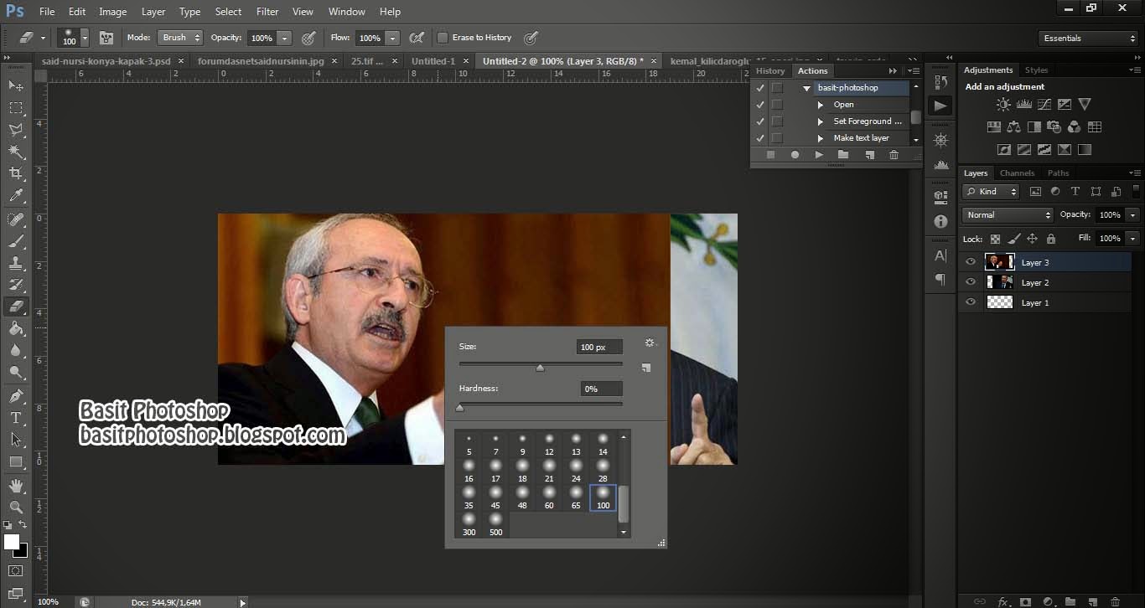Select the Magic Wand tool
This screenshot has width=1145, height=608.
tap(16, 152)
